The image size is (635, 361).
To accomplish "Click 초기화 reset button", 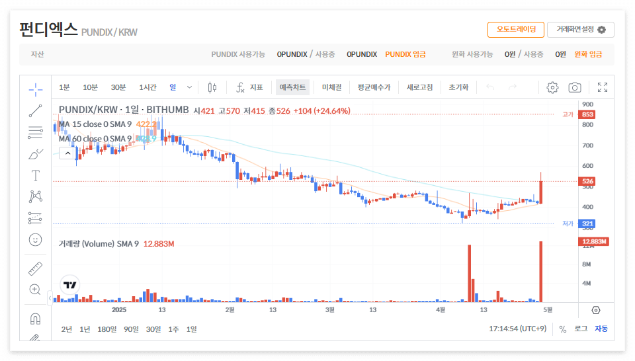I will 458,87.
